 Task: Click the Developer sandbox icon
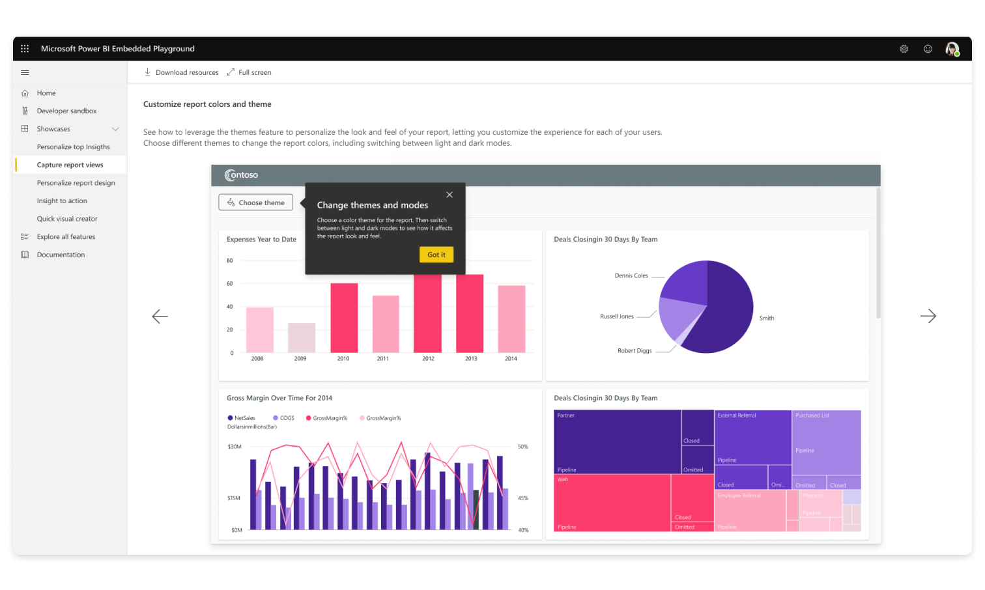point(25,111)
